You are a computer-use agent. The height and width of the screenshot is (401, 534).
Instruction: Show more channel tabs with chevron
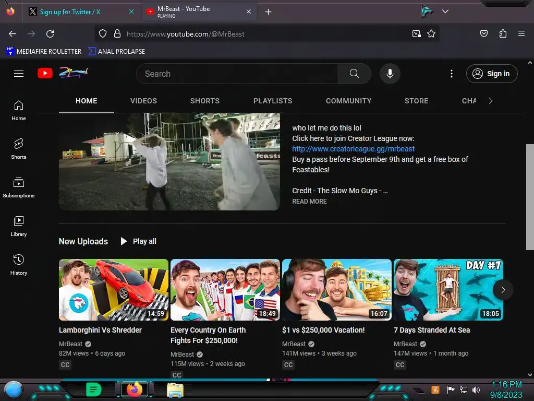point(490,101)
